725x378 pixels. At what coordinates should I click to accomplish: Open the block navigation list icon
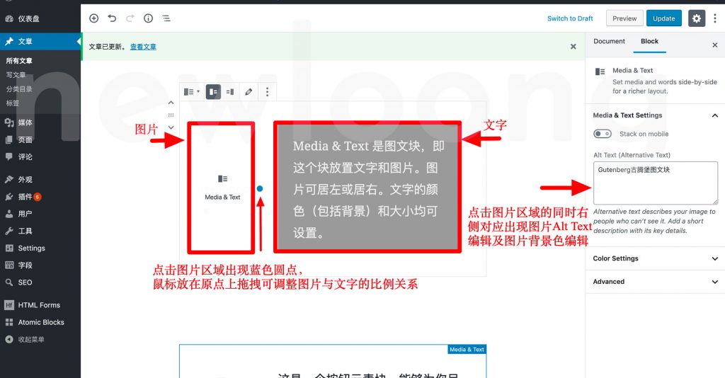coord(166,18)
